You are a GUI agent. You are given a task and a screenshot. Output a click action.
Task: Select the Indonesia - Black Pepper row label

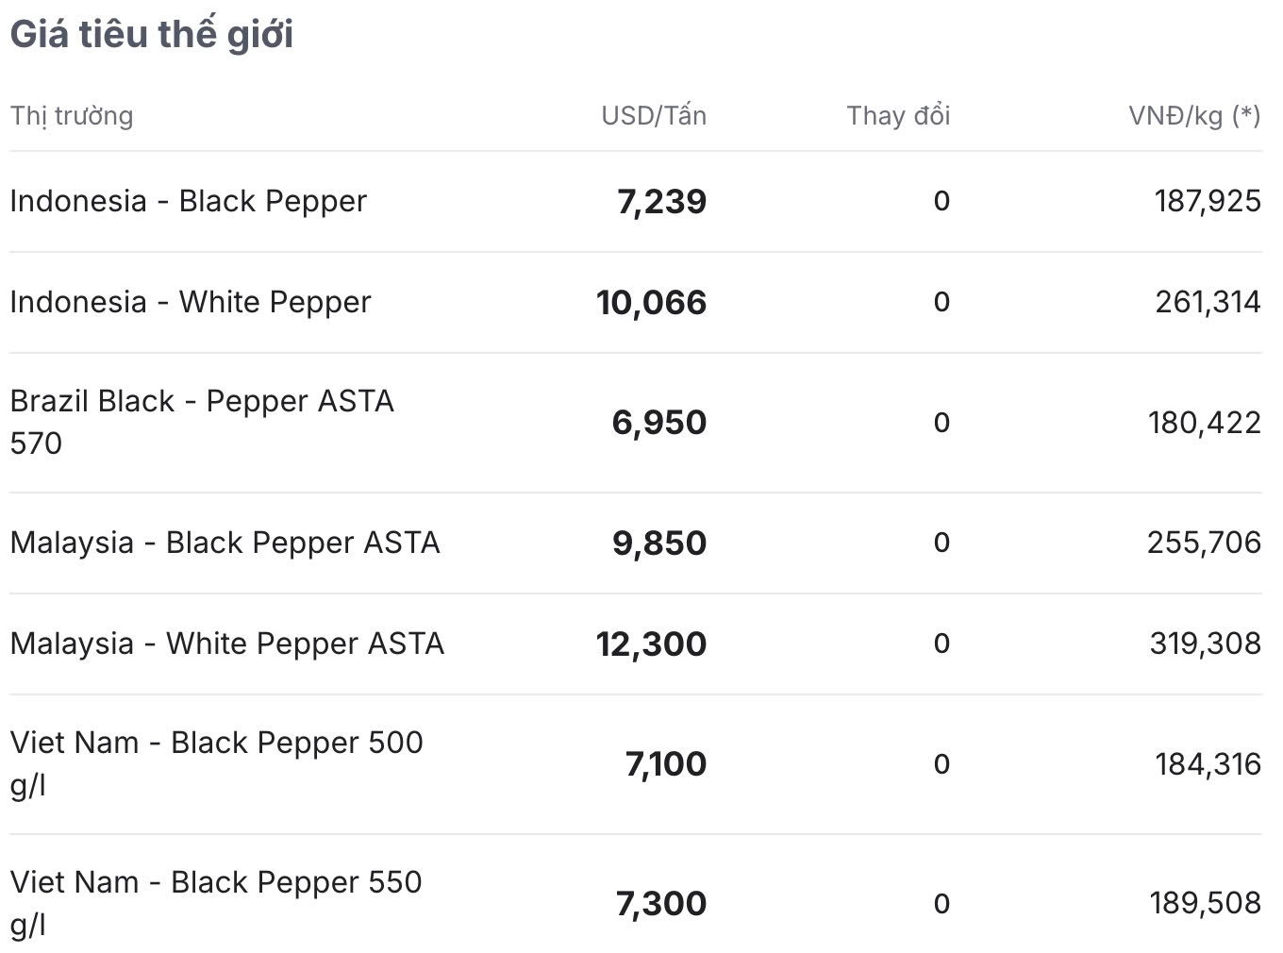tap(189, 201)
